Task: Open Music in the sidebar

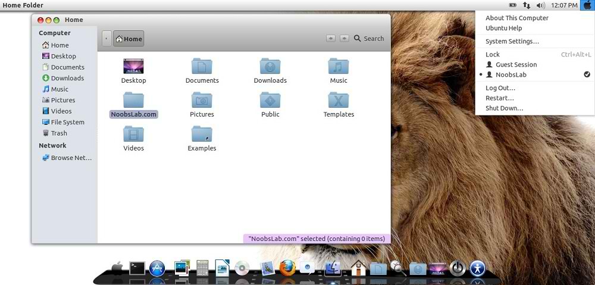Action: pos(55,89)
